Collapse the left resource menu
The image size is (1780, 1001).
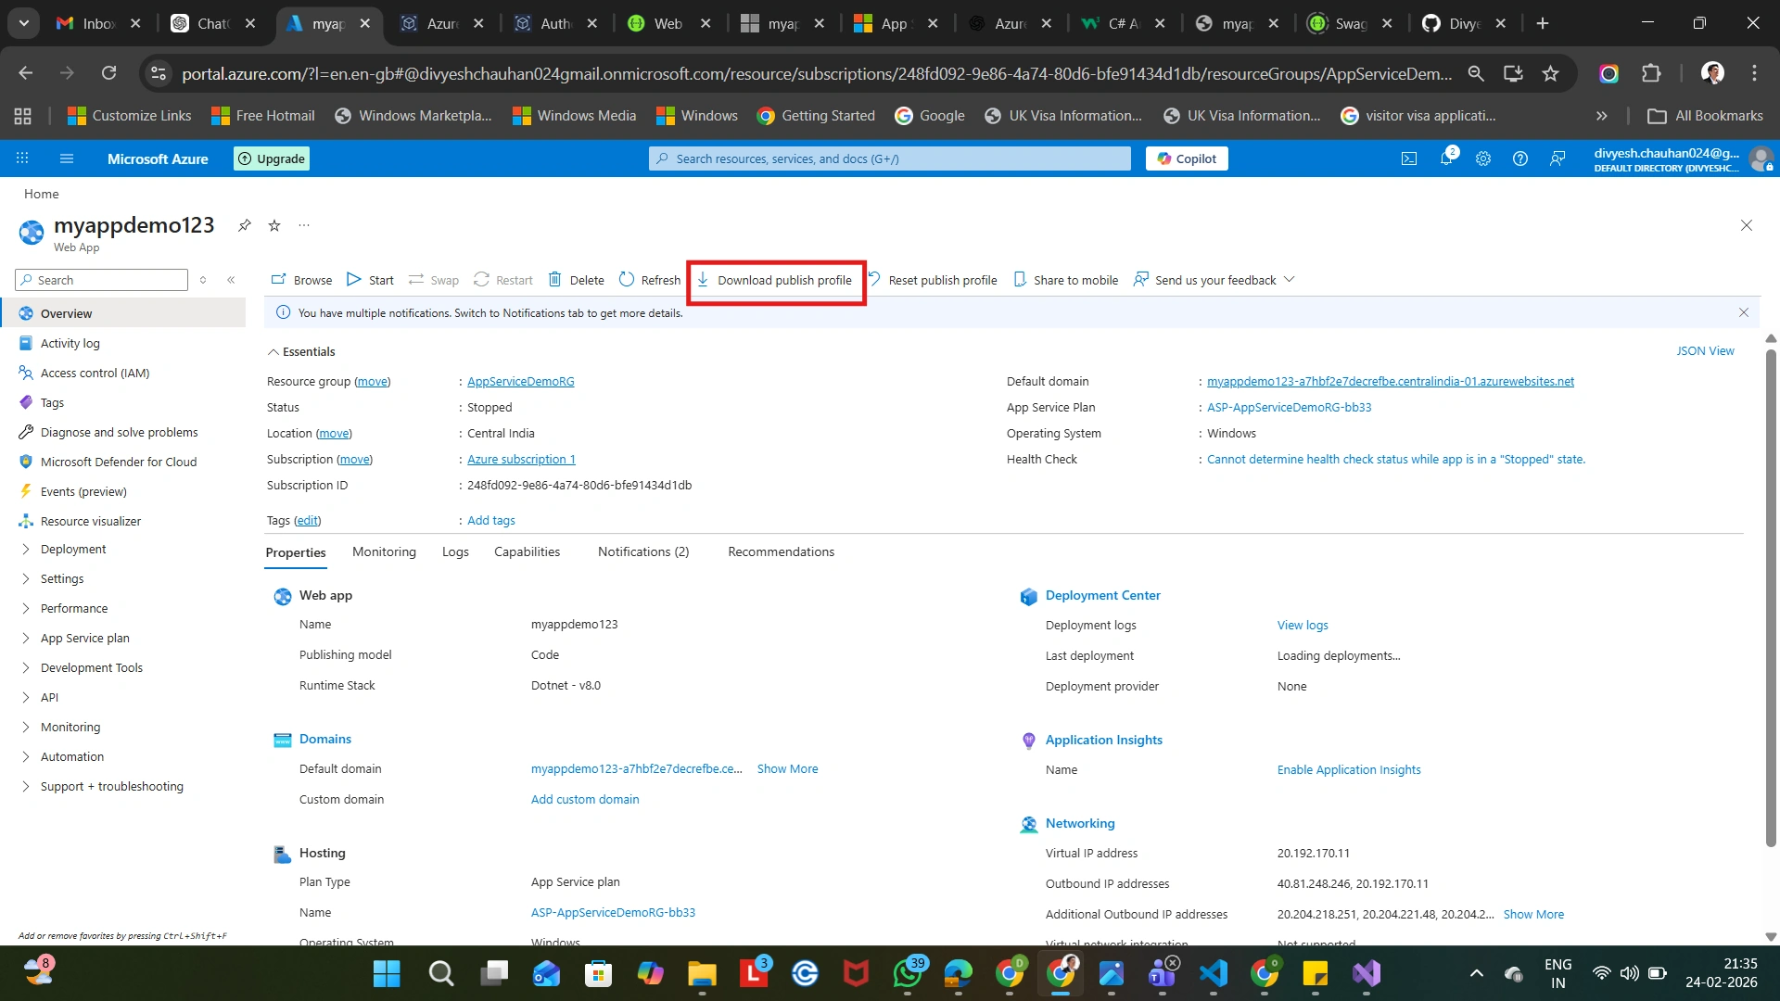tap(231, 280)
